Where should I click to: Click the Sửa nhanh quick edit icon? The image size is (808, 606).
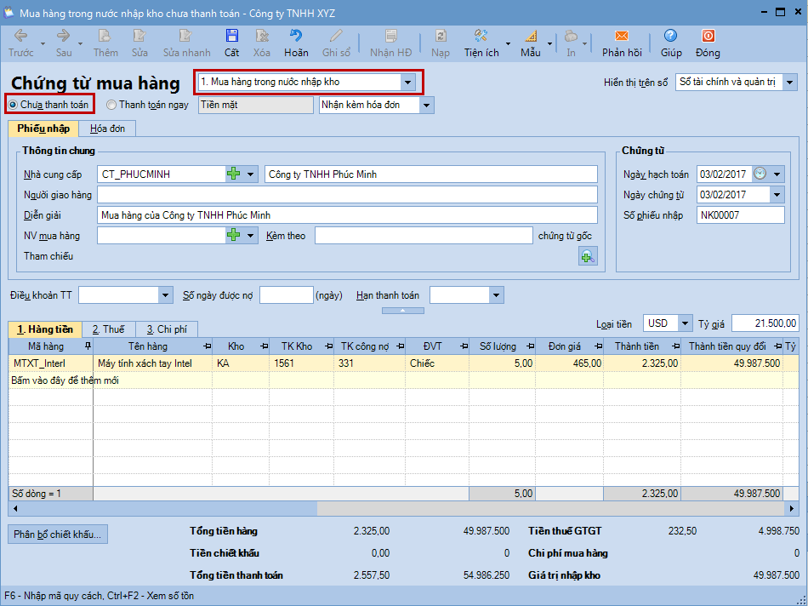coord(185,36)
